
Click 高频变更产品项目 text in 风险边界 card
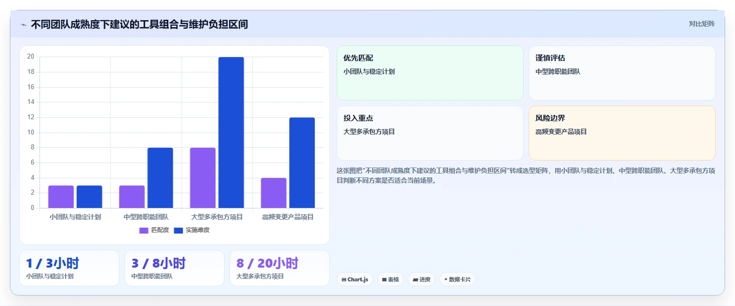[x=561, y=132]
